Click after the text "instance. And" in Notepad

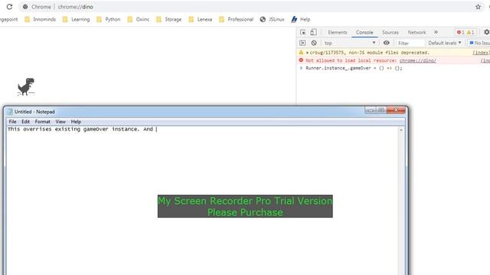click(156, 129)
